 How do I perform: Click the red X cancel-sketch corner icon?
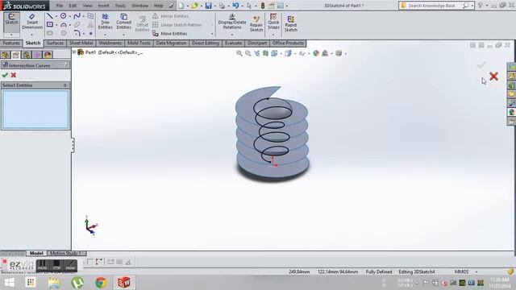coord(493,77)
